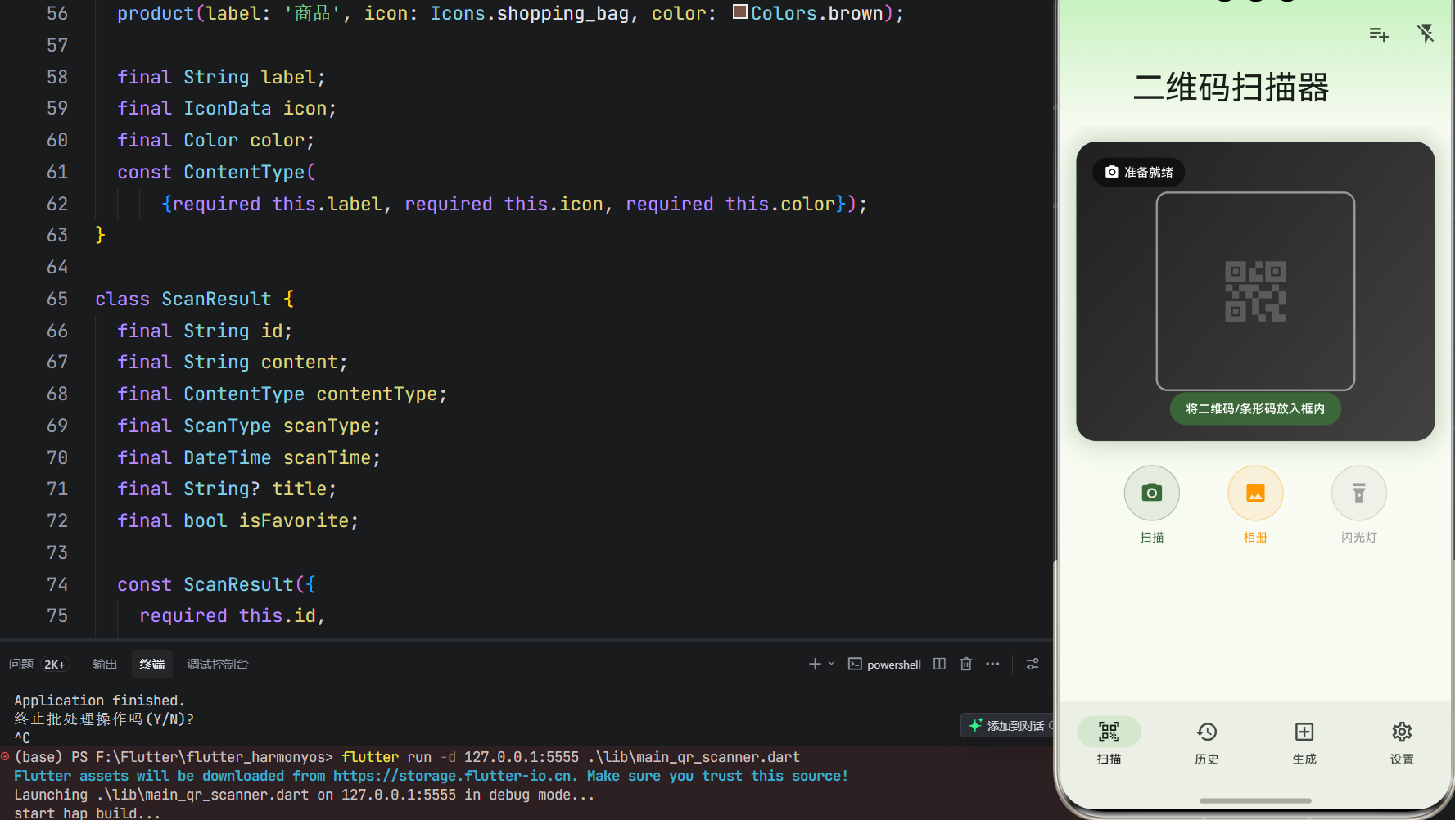The height and width of the screenshot is (820, 1455).
Task: Click 'Application finished.' terminal output
Action: [x=100, y=700]
